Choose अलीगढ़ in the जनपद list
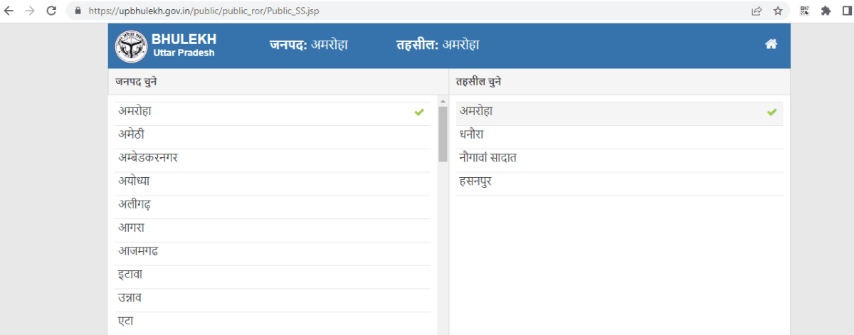 [273, 205]
